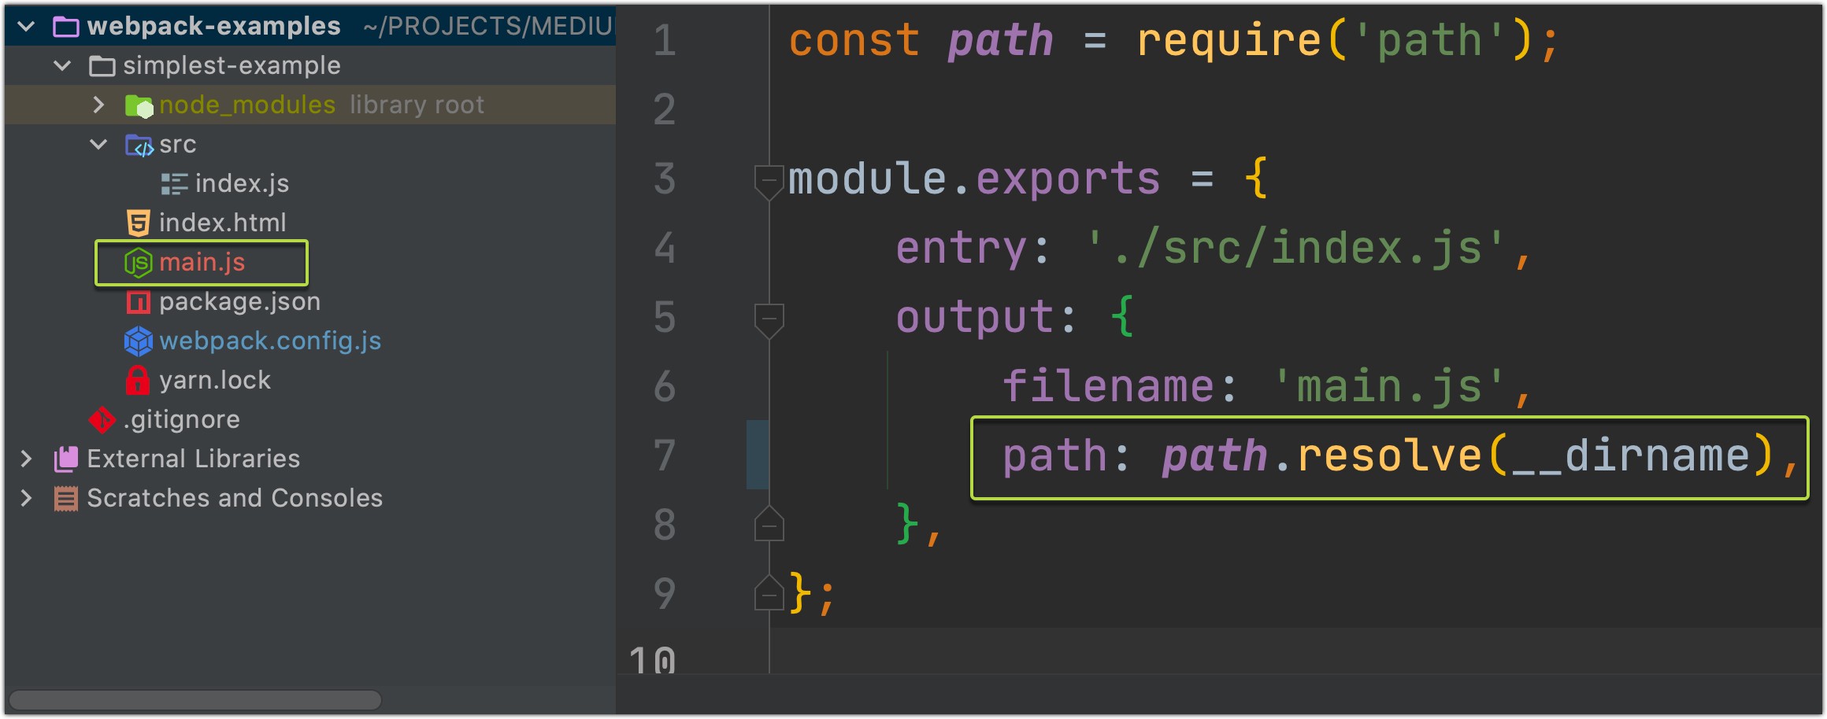Select the simplest-example folder row
The height and width of the screenshot is (719, 1827).
[x=310, y=65]
